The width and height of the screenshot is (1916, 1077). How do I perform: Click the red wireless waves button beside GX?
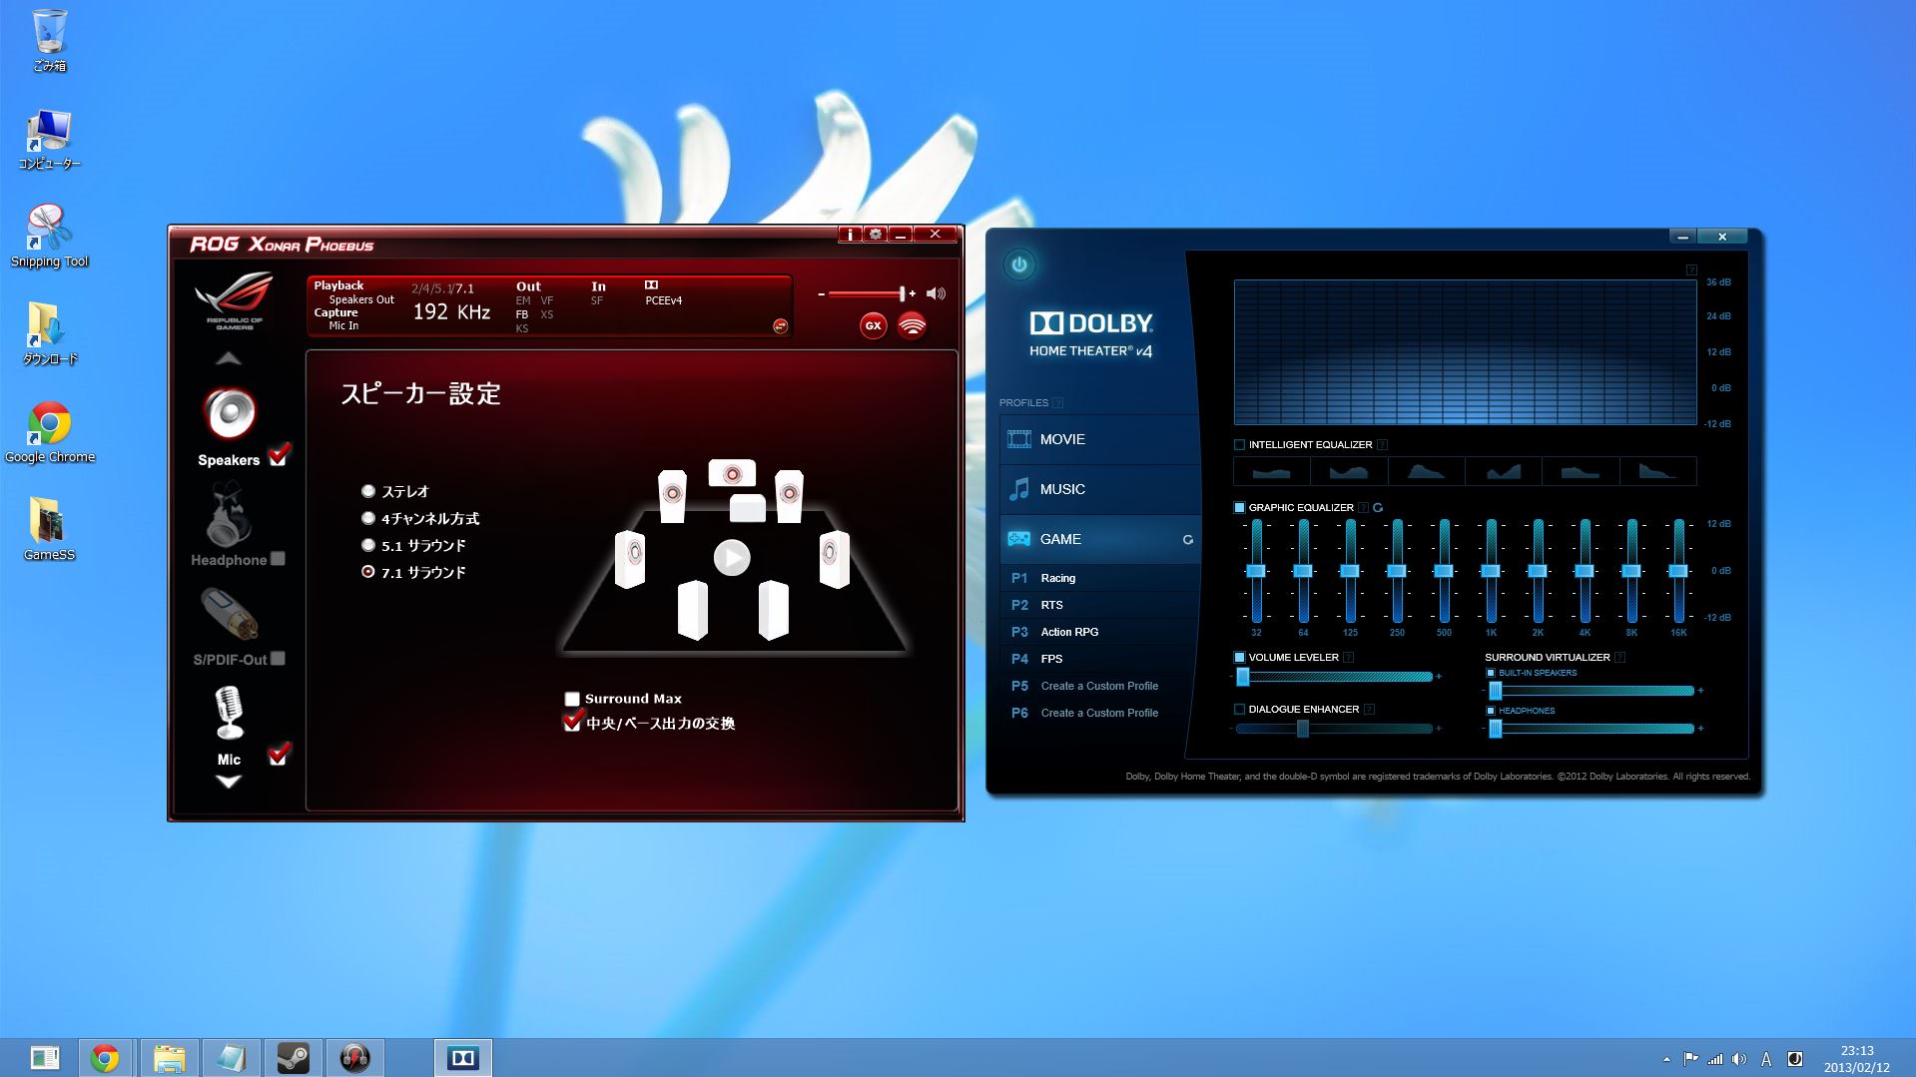coord(912,325)
